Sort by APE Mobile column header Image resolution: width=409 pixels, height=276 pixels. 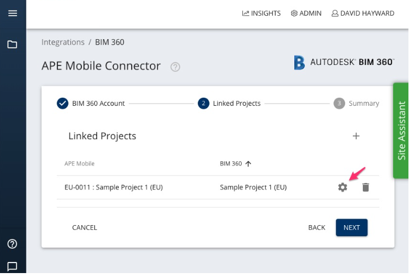point(80,164)
